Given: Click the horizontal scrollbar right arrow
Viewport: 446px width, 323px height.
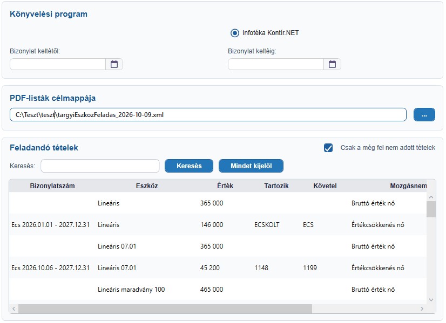Looking at the screenshot, I should [422, 308].
